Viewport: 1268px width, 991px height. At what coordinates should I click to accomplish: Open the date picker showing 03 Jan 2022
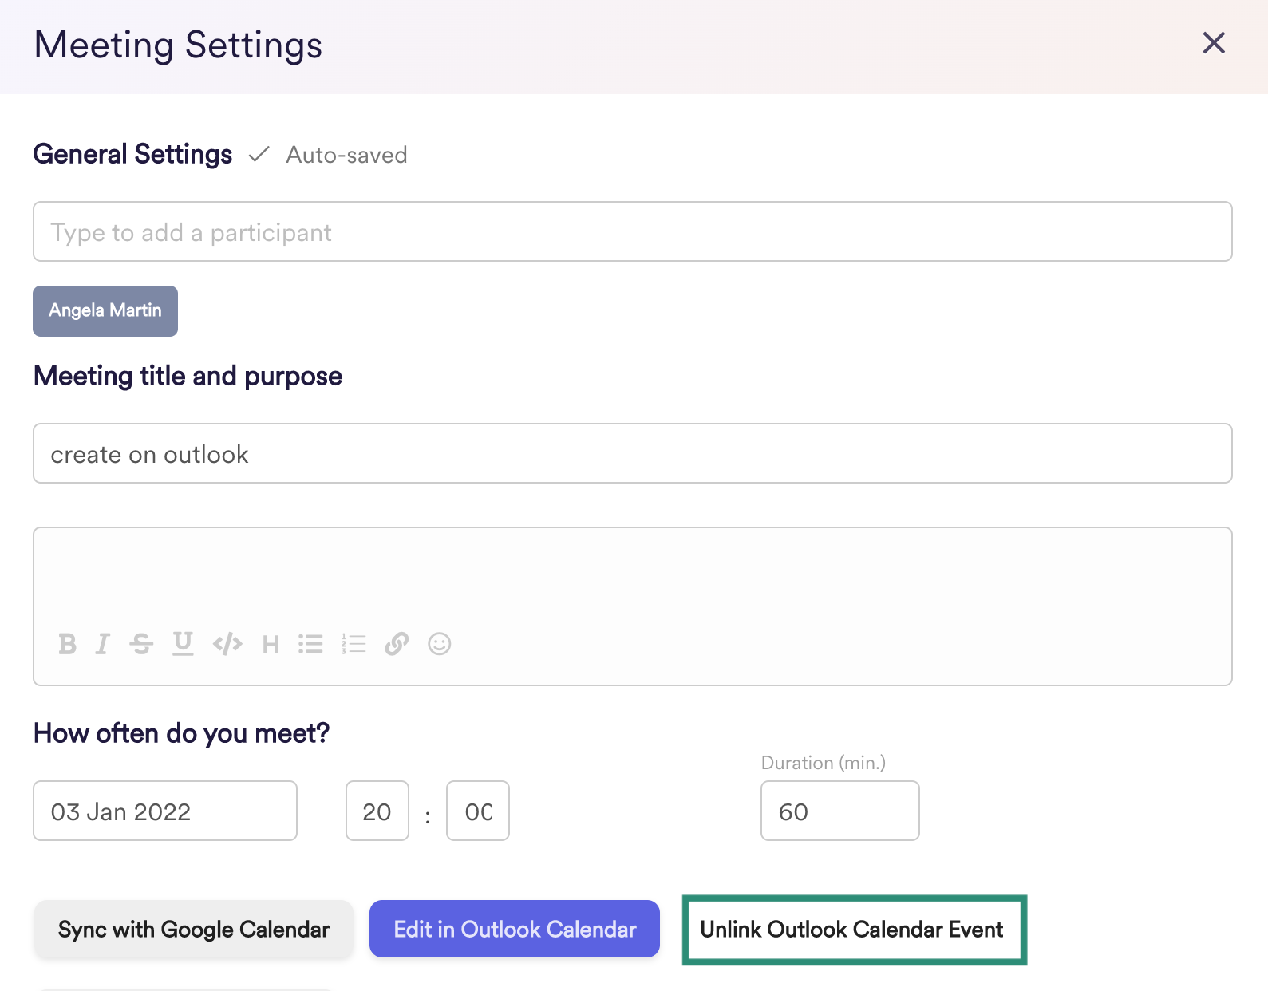click(x=165, y=811)
